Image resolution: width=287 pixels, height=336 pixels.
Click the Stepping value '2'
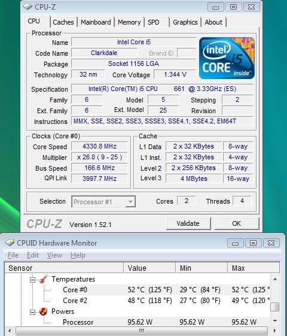click(x=237, y=99)
